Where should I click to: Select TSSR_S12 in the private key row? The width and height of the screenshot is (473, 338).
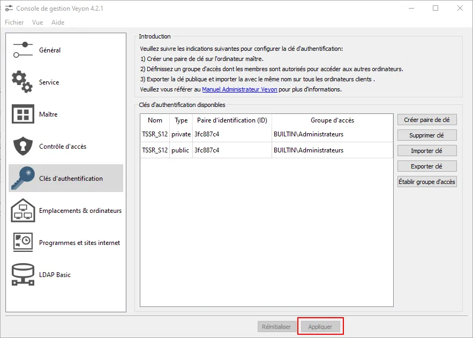155,134
